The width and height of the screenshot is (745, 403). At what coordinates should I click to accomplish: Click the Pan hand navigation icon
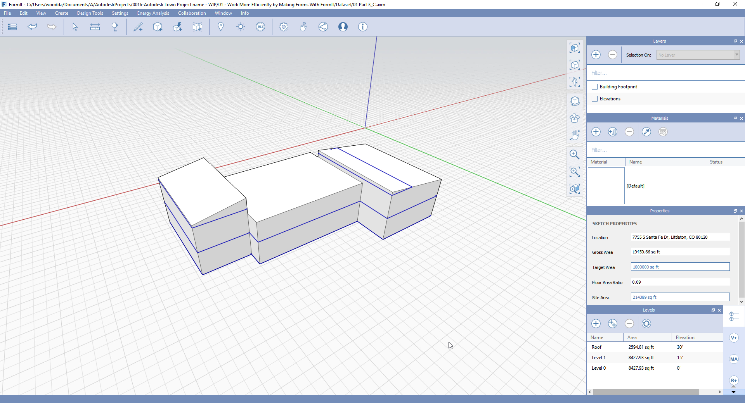(575, 135)
